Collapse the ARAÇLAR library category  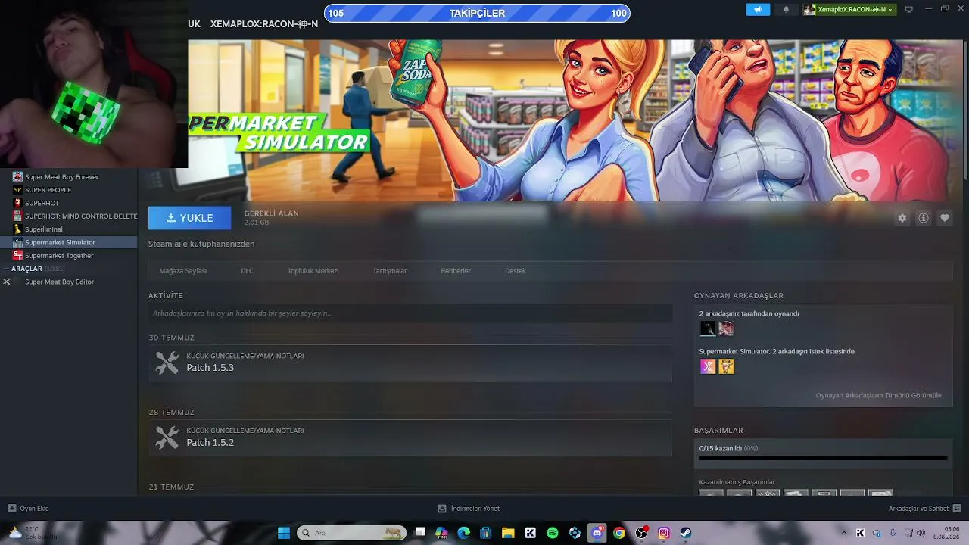pos(6,269)
